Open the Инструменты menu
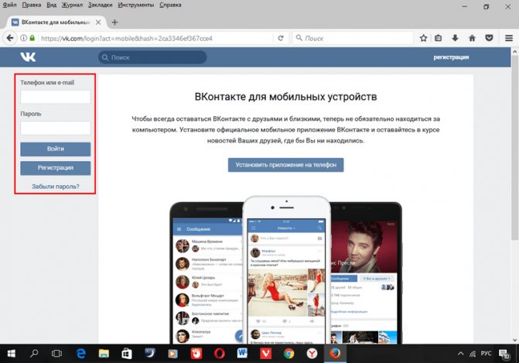519x363 pixels. [135, 5]
